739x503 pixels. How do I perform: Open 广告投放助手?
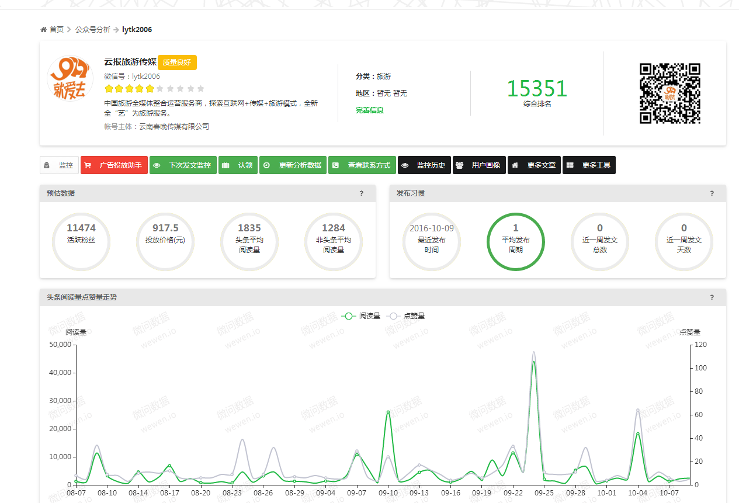click(114, 165)
